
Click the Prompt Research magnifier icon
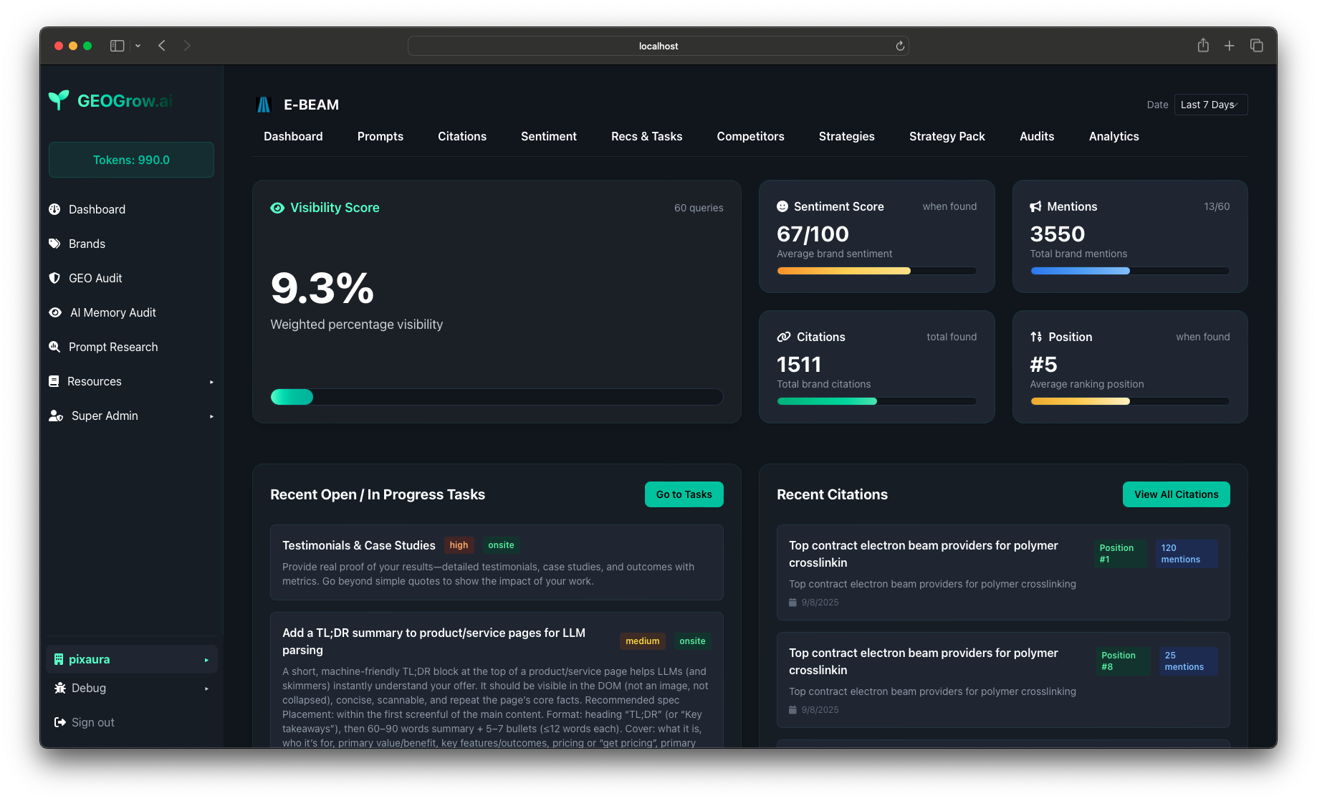pyautogui.click(x=54, y=347)
